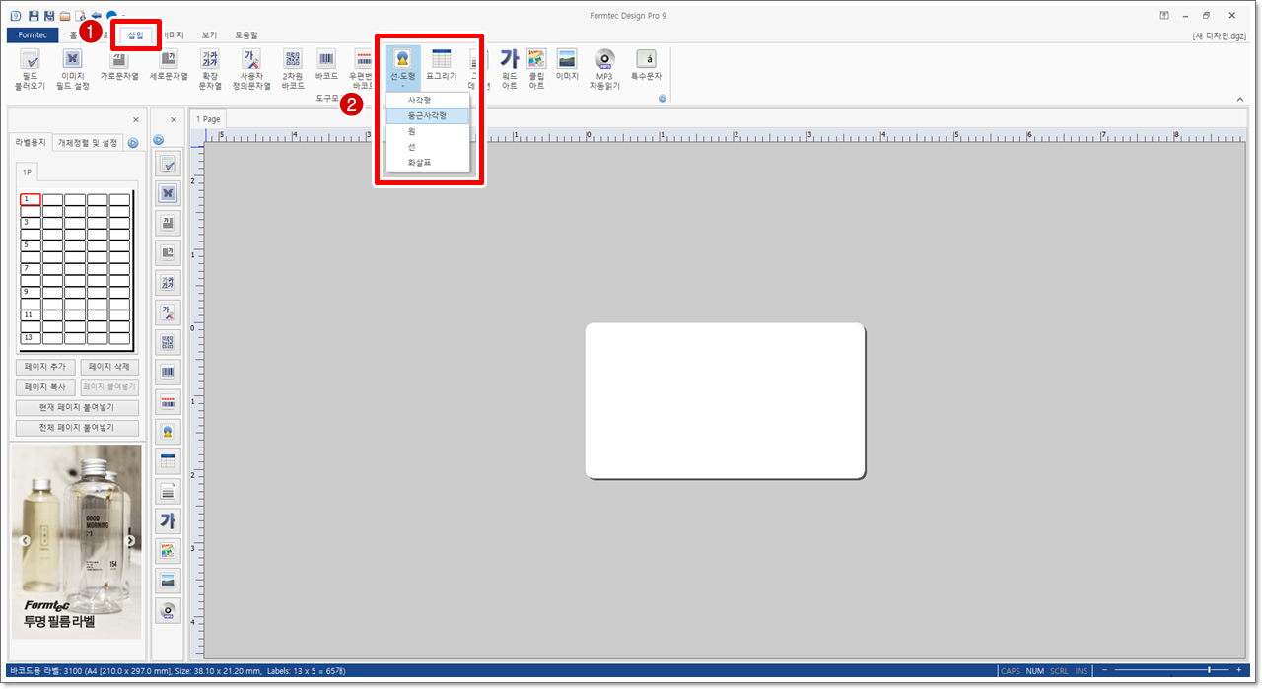Choose 원 from the shape menu
This screenshot has height=689, width=1262.
click(x=427, y=131)
